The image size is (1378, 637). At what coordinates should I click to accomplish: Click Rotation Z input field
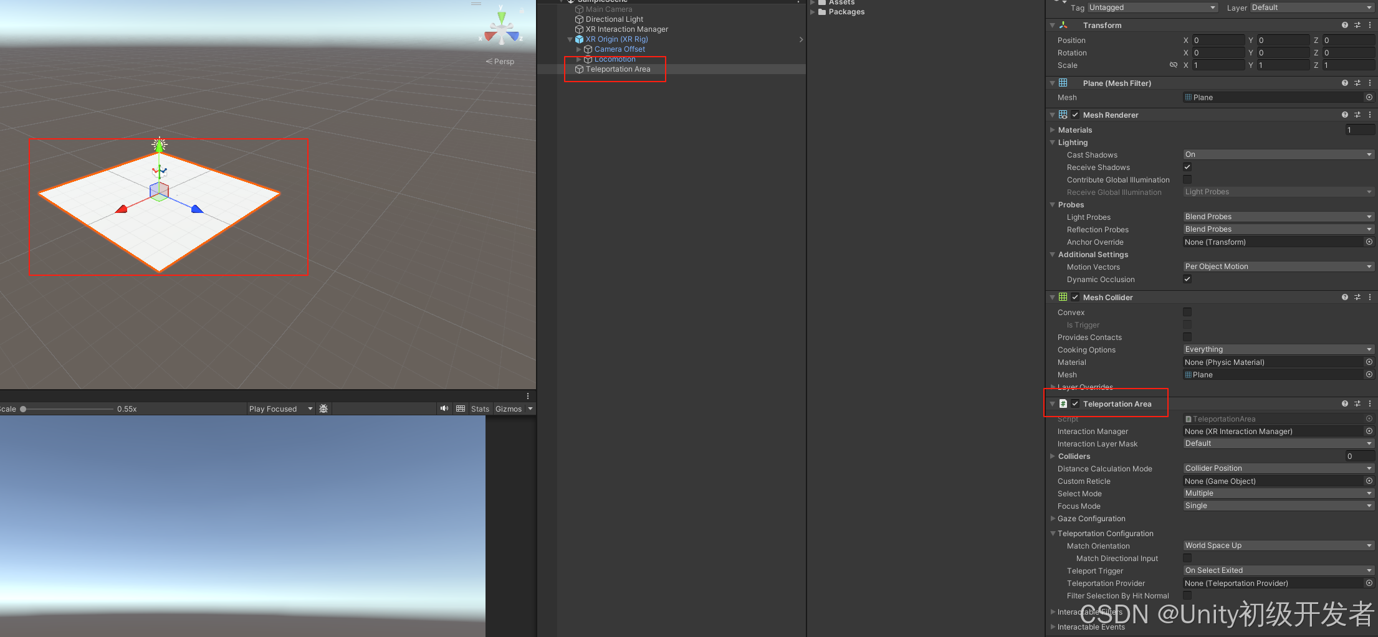[x=1349, y=52]
